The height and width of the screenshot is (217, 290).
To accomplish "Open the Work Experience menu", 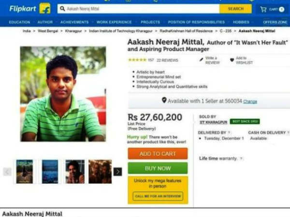I will point(114,22).
